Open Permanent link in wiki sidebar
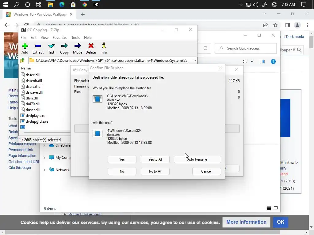The width and height of the screenshot is (314, 235). click(21, 150)
